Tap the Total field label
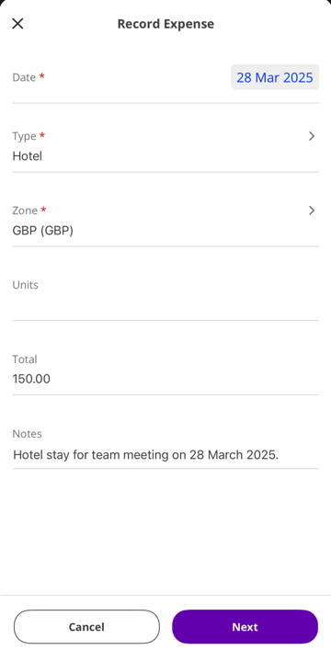The height and width of the screenshot is (650, 331). (25, 359)
